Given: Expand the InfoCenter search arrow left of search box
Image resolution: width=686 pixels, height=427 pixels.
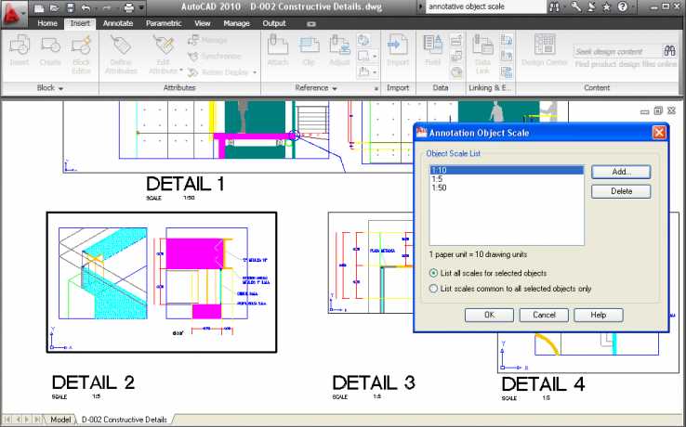Looking at the screenshot, I should 421,7.
